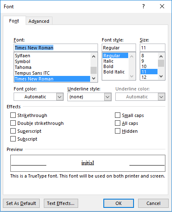Switch to the Advanced tab

pos(39,21)
